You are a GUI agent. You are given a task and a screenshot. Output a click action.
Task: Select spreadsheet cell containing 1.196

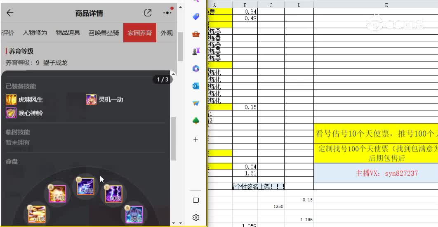(x=299, y=220)
